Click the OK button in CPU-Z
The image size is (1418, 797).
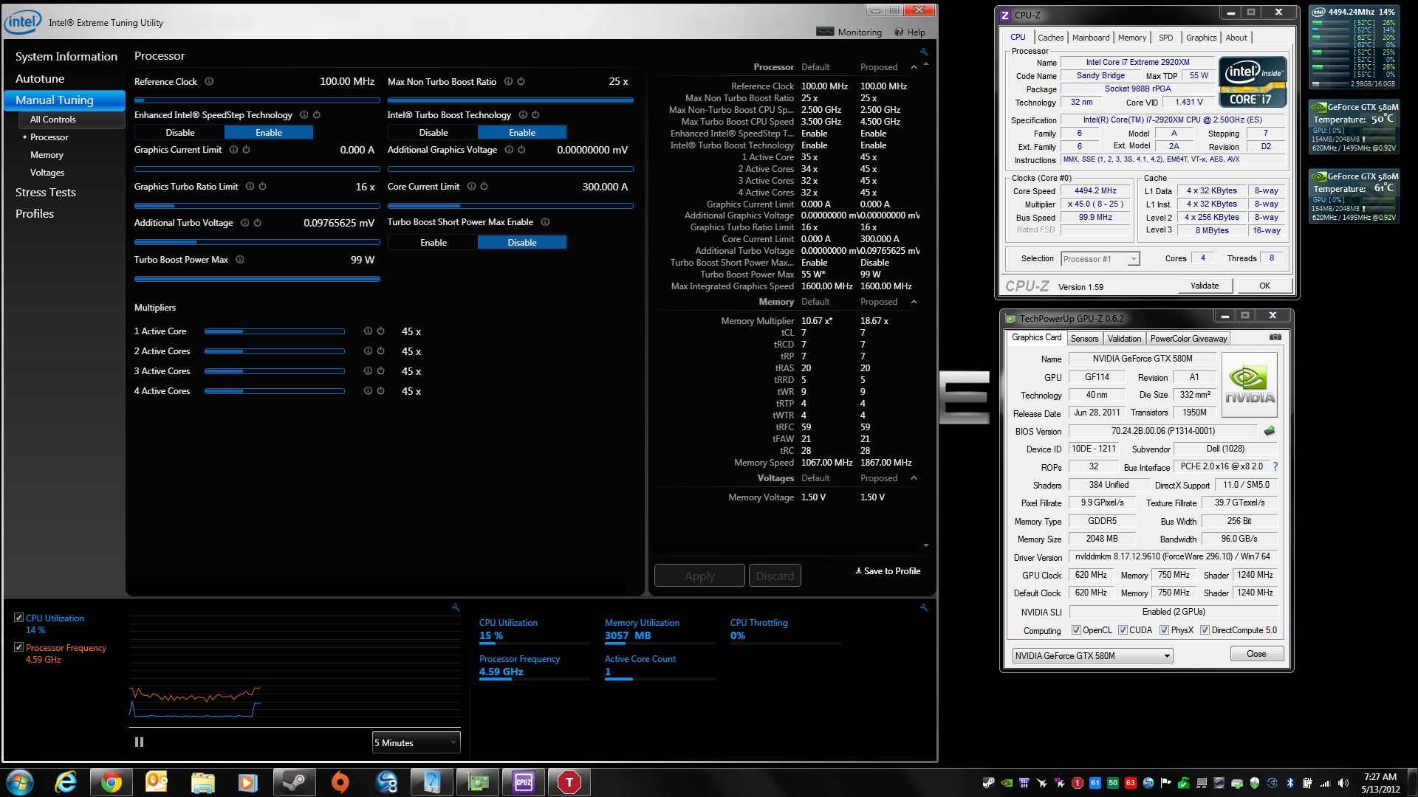(1264, 286)
